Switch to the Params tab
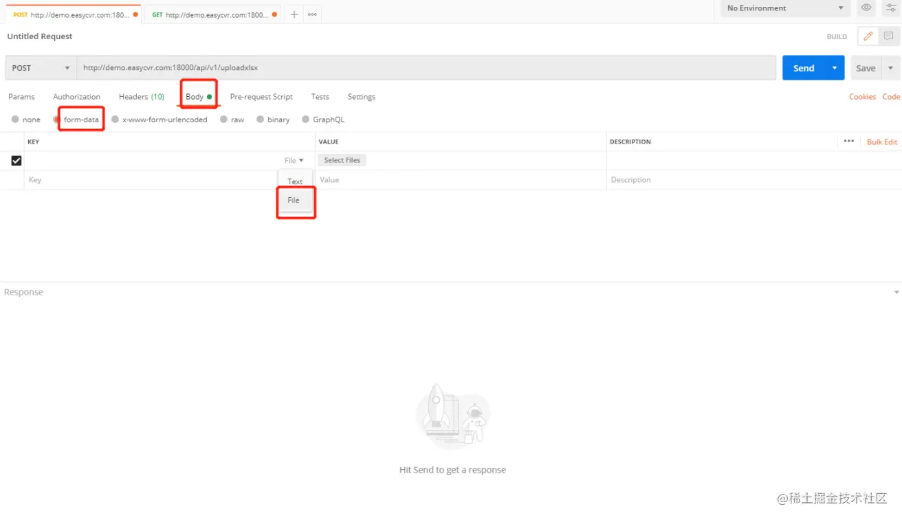The width and height of the screenshot is (902, 520). tap(21, 97)
